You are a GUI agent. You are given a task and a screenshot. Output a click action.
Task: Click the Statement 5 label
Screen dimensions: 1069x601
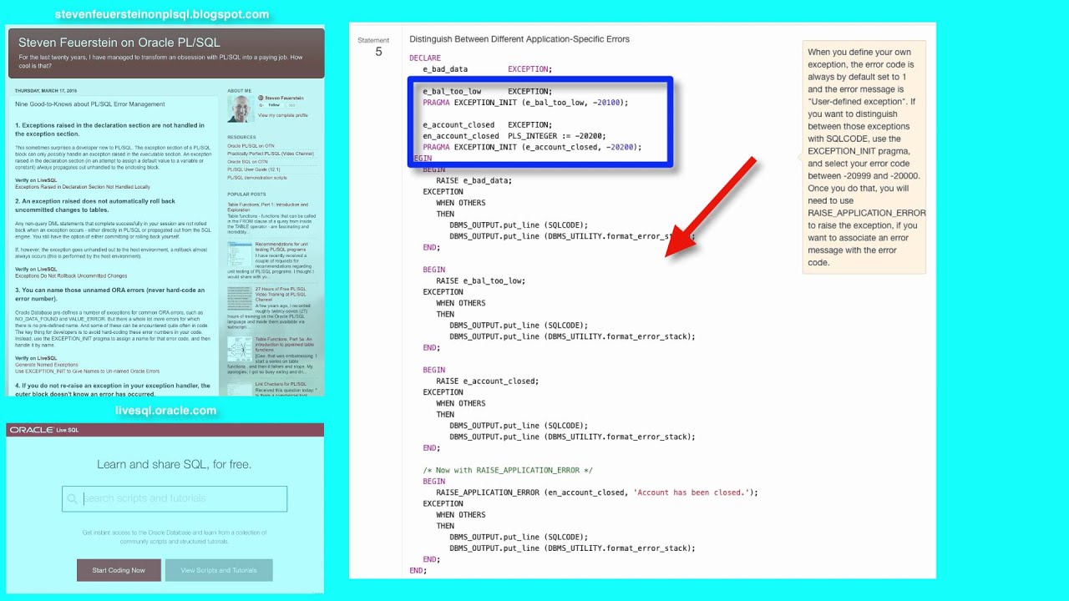[373, 47]
